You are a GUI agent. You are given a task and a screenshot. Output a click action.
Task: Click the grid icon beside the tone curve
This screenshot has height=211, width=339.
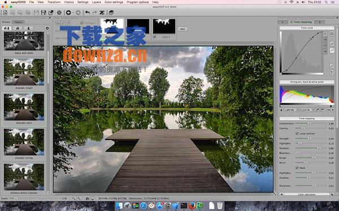[332, 34]
